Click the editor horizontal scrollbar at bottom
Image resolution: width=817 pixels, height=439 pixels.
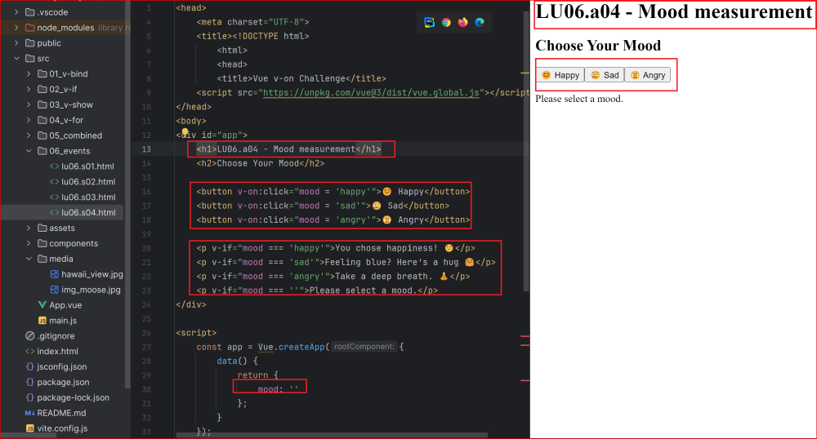pyautogui.click(x=332, y=435)
